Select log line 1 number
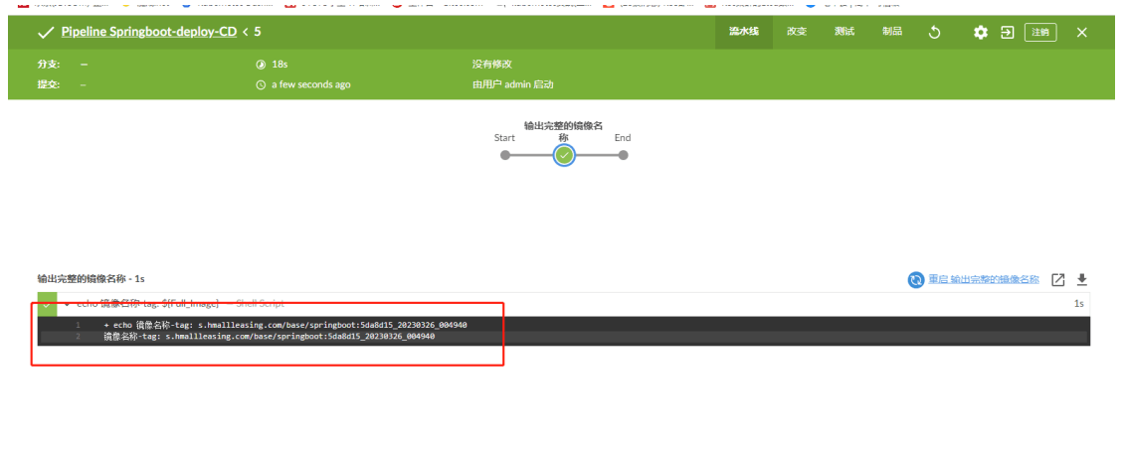Image resolution: width=1125 pixels, height=449 pixels. click(x=77, y=325)
